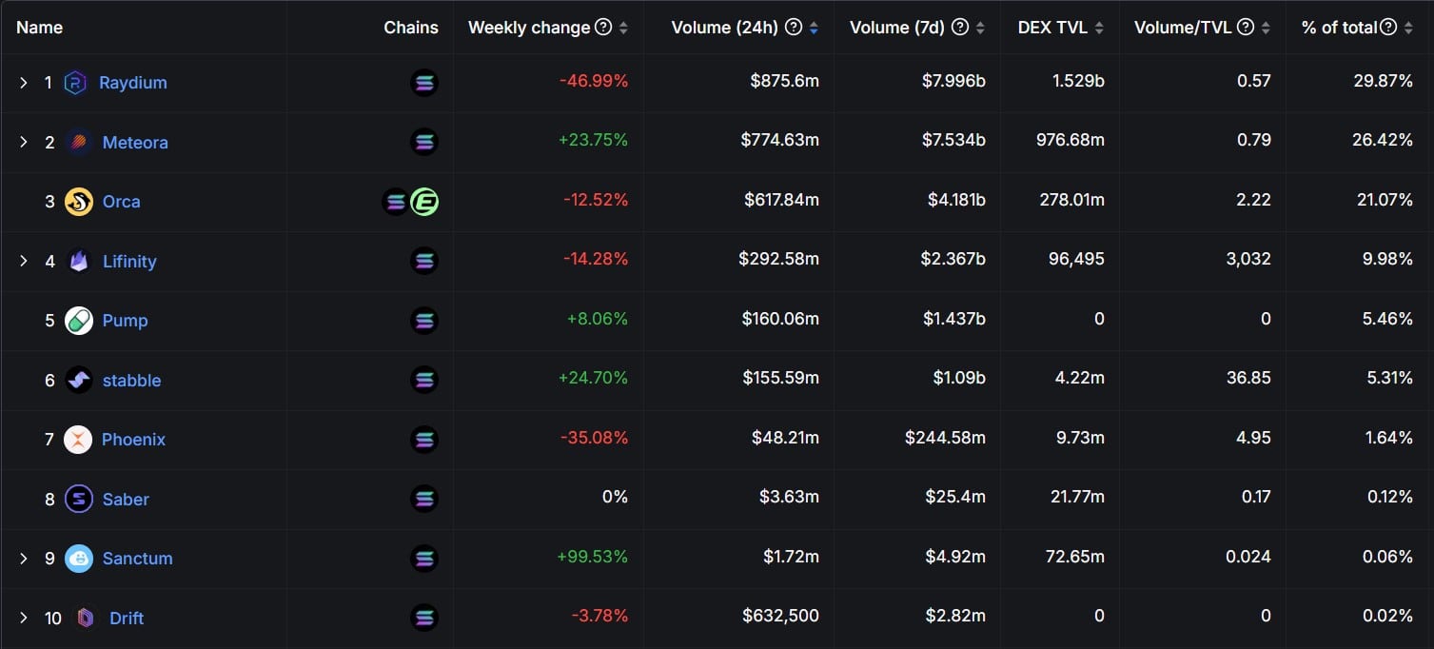Viewport: 1434px width, 649px height.
Task: Click the Phoenix protocol logo icon
Action: tap(78, 440)
